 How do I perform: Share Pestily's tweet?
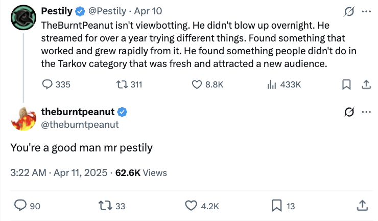[365, 84]
